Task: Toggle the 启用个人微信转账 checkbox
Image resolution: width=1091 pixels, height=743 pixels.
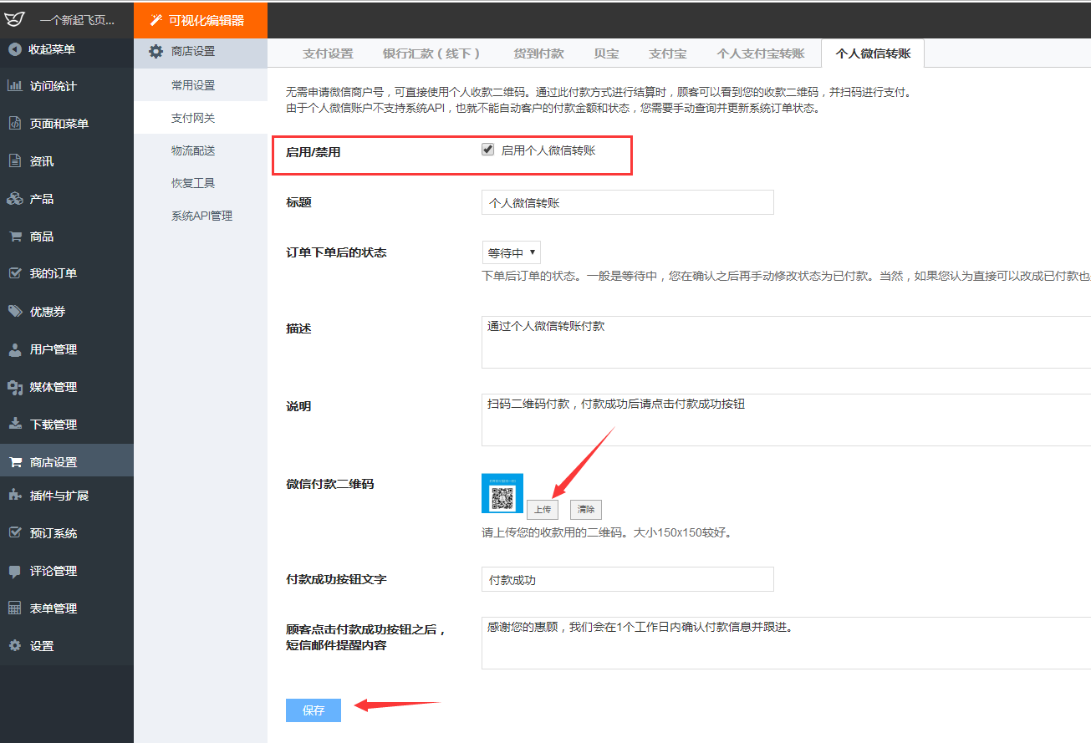Action: tap(487, 150)
